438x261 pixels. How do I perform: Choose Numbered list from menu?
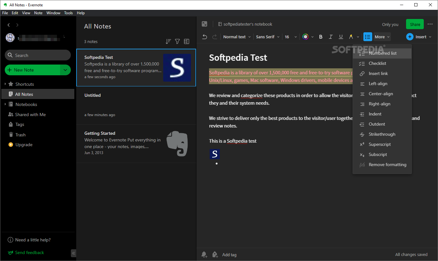click(x=382, y=53)
